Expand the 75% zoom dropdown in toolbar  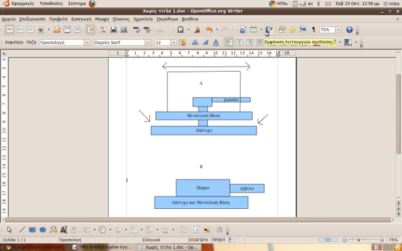click(338, 29)
